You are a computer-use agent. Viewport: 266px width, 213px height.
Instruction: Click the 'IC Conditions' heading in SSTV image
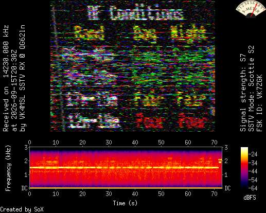point(135,13)
